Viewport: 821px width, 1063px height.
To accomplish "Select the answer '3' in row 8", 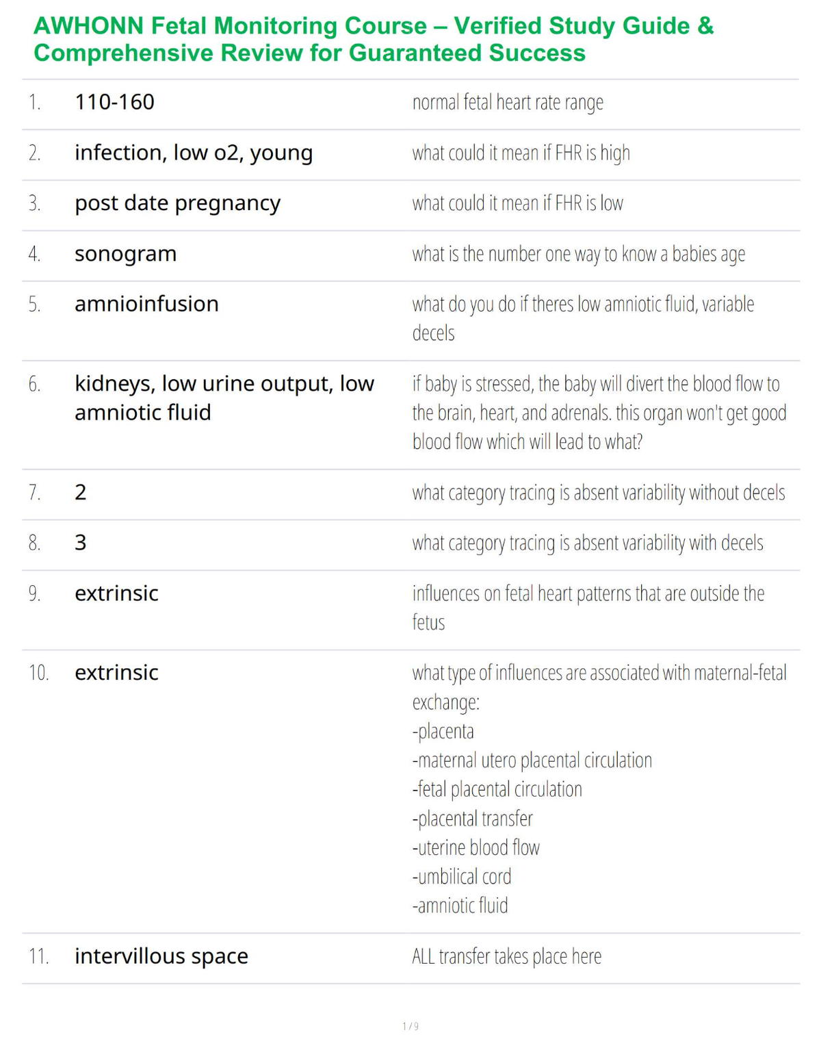I will (x=81, y=543).
